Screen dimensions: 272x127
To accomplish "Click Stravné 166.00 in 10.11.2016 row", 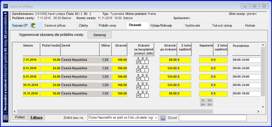I will (120, 85).
